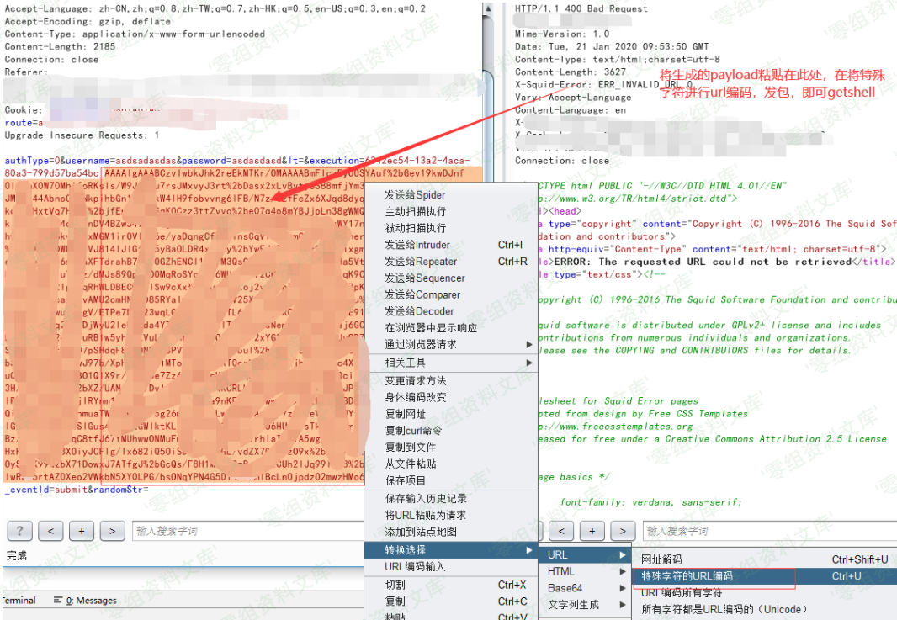Image resolution: width=897 pixels, height=620 pixels.
Task: Click the previous match '<' button in response panel
Action: coord(561,531)
